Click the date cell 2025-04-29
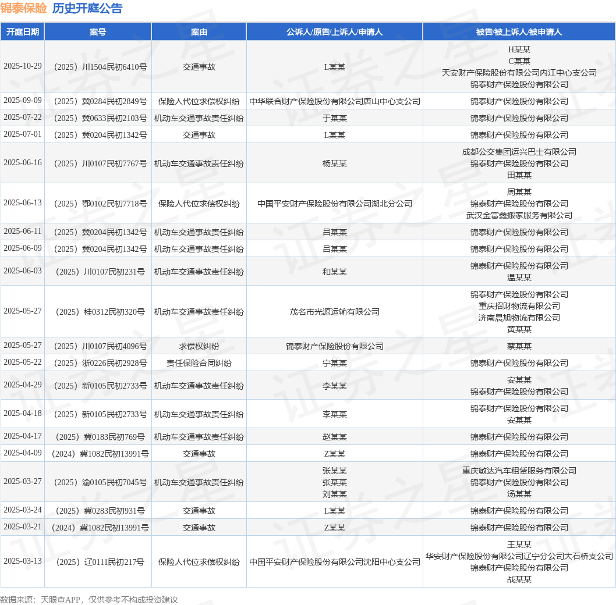Viewport: 616px width, 605px height. tap(22, 385)
